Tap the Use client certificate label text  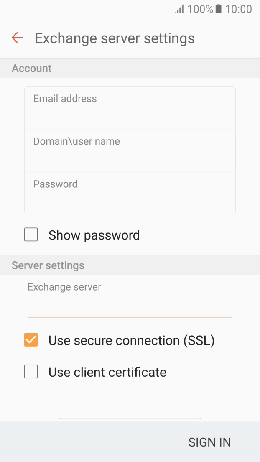pyautogui.click(x=107, y=372)
